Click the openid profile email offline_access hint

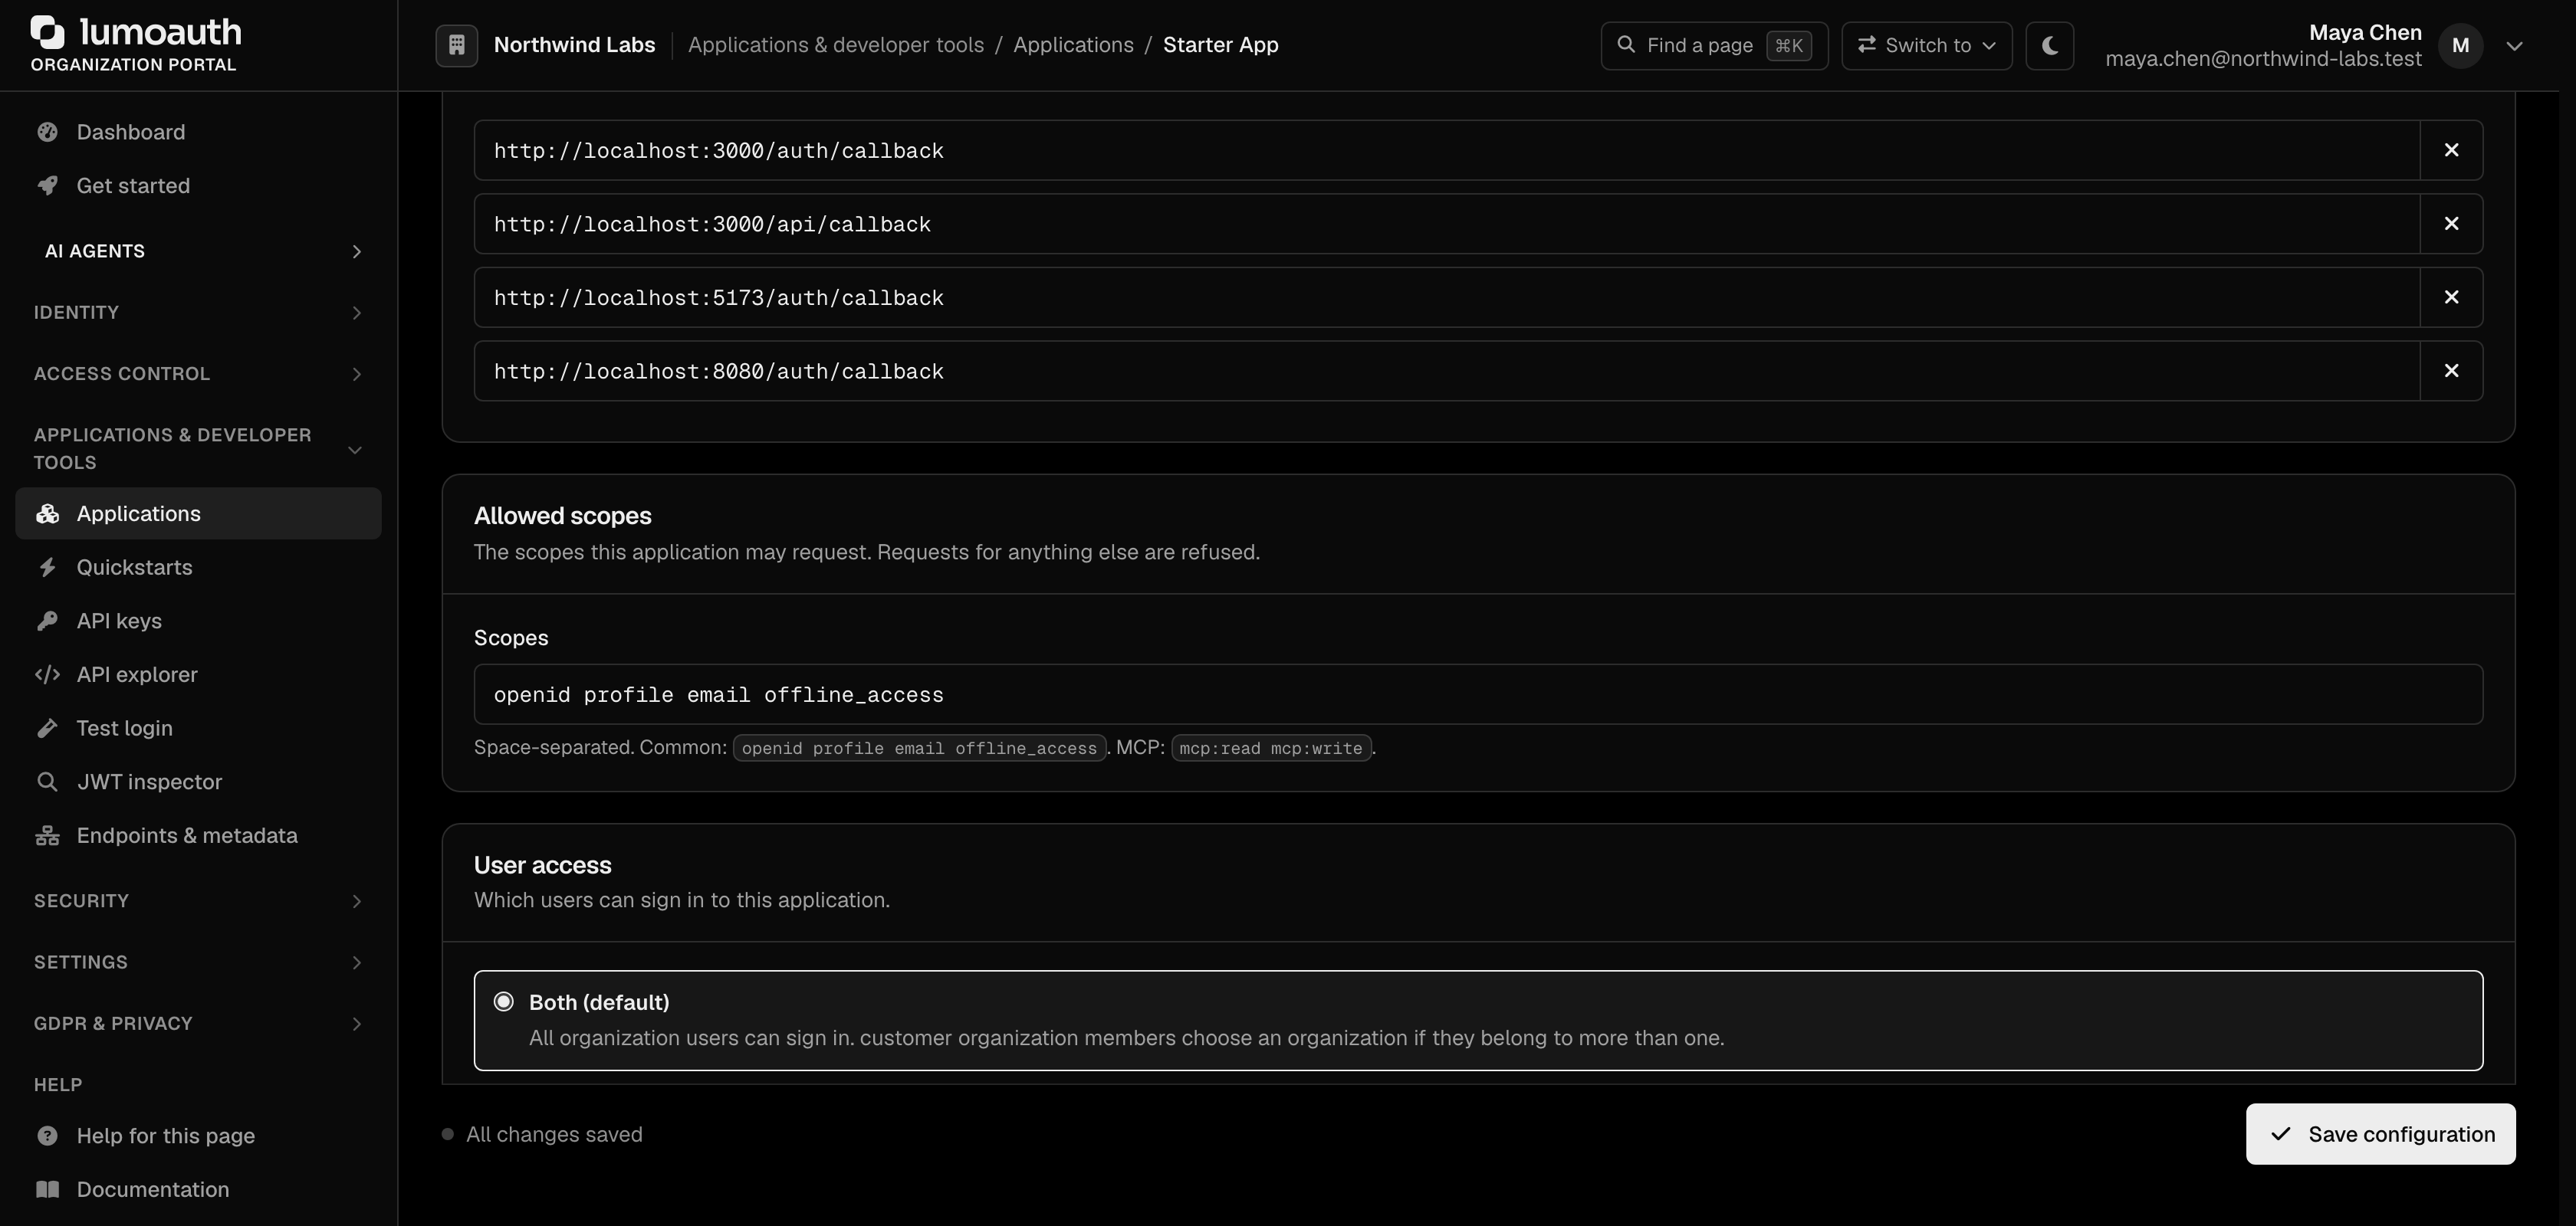coord(919,749)
